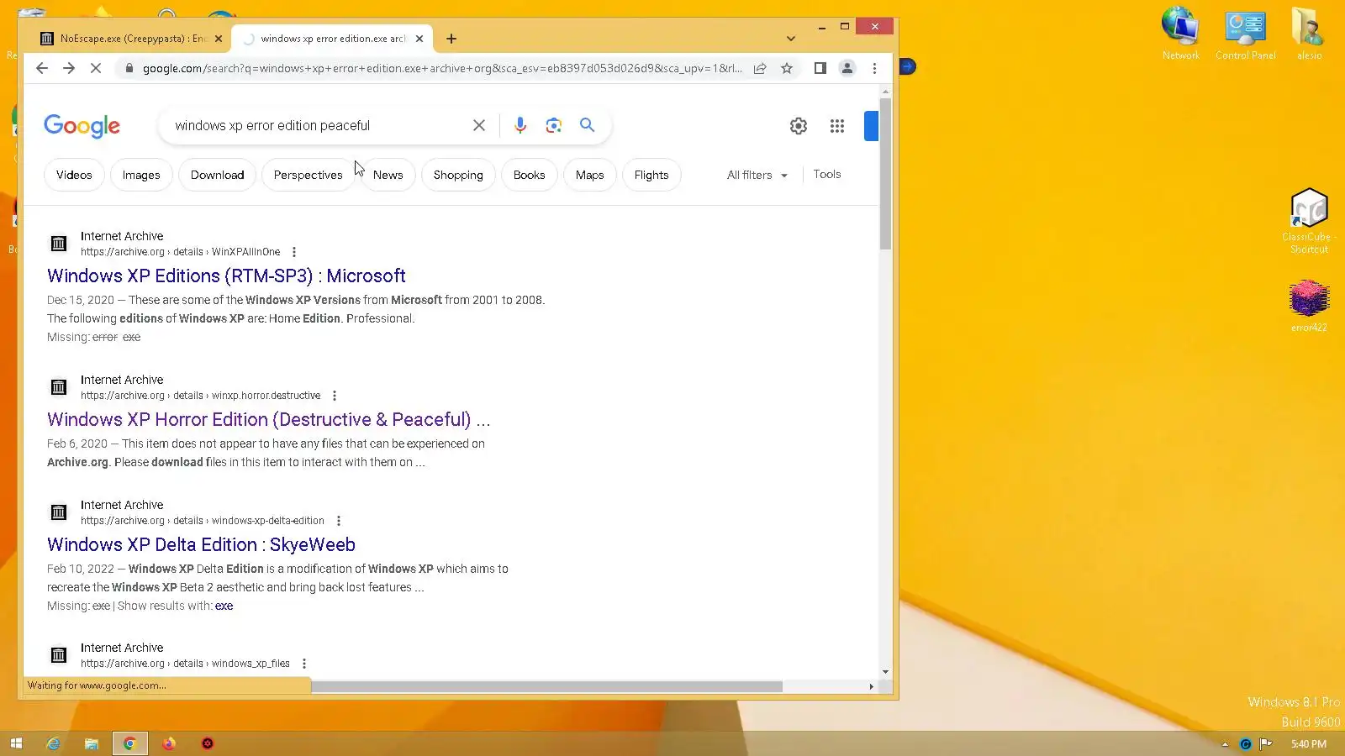Open the Chrome three-dot menu
This screenshot has height=756, width=1345.
(x=874, y=68)
